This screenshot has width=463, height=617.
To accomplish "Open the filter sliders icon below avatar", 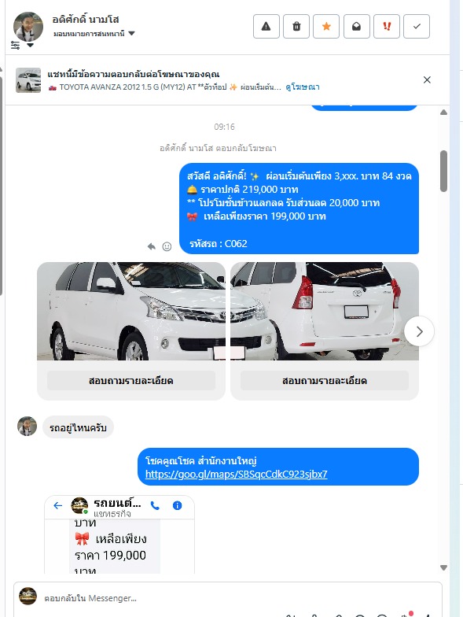I will tap(16, 45).
